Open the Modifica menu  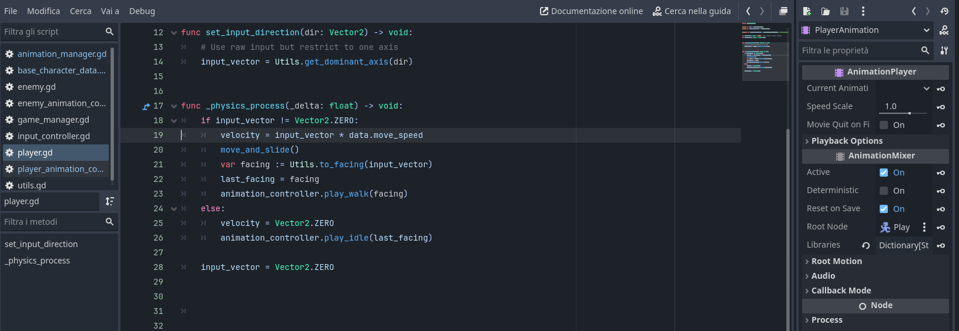click(x=43, y=11)
